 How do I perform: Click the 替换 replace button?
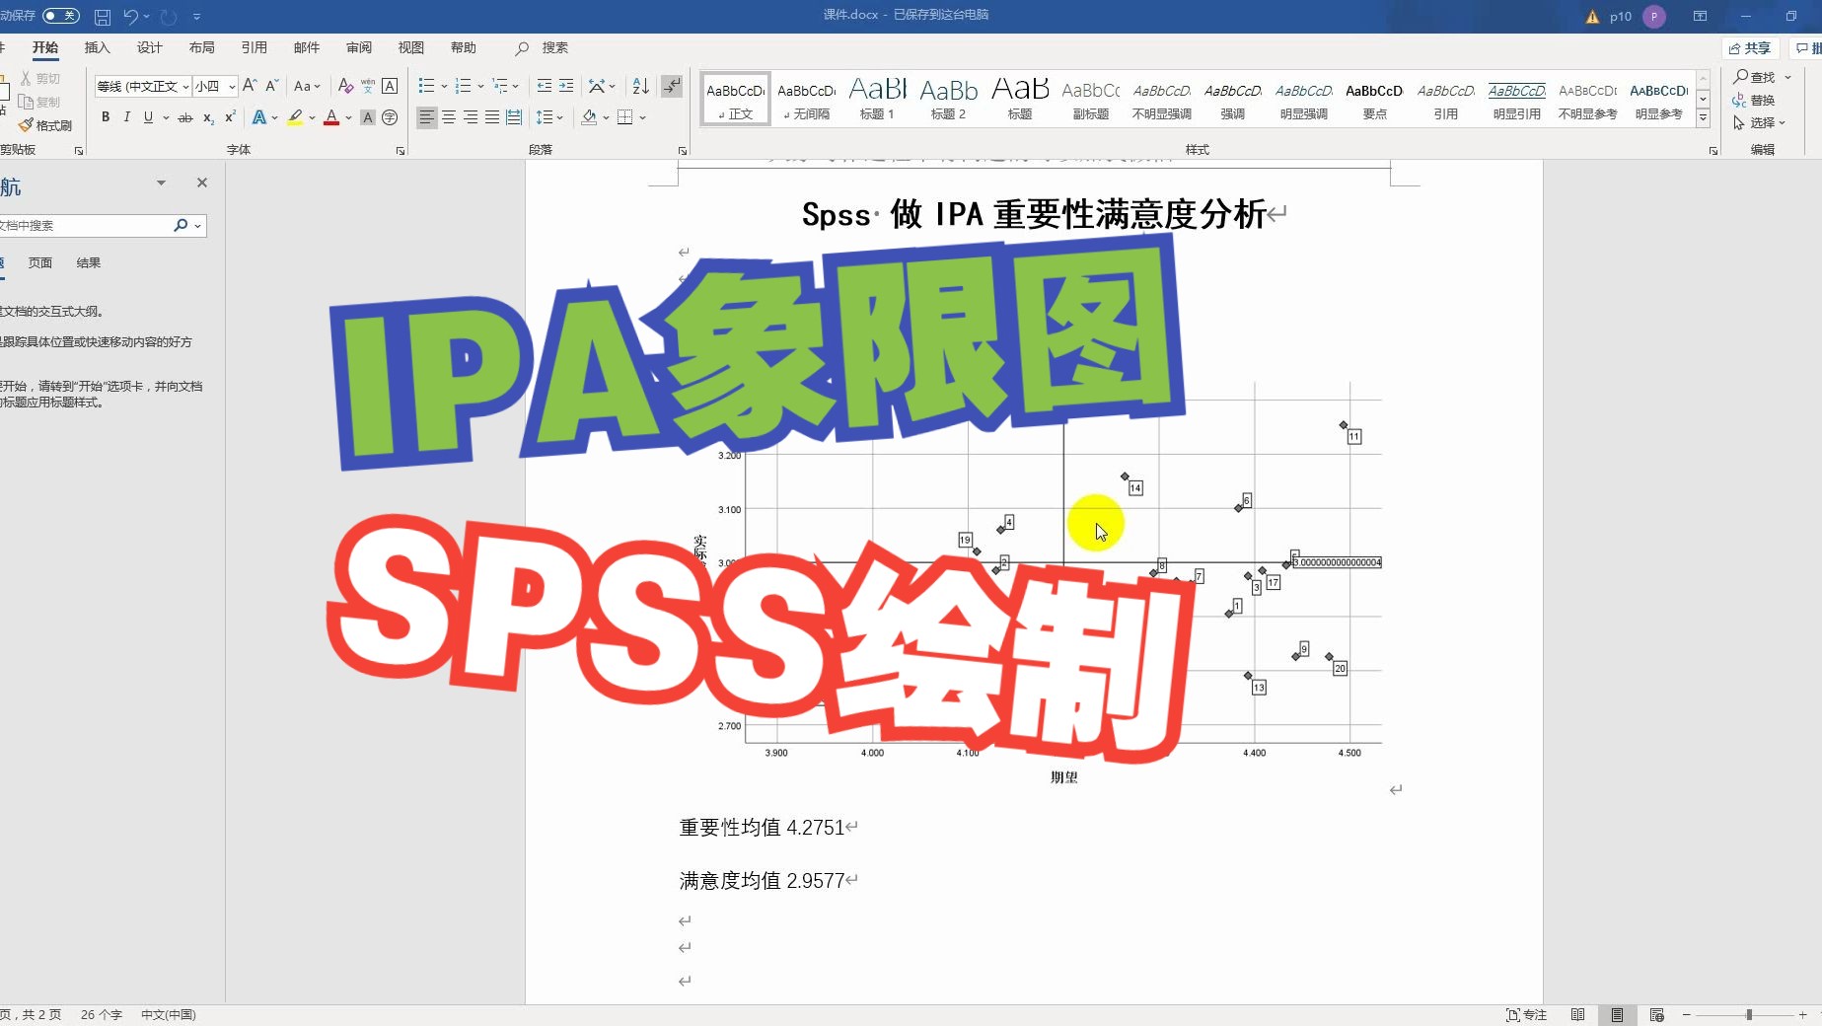coord(1754,100)
